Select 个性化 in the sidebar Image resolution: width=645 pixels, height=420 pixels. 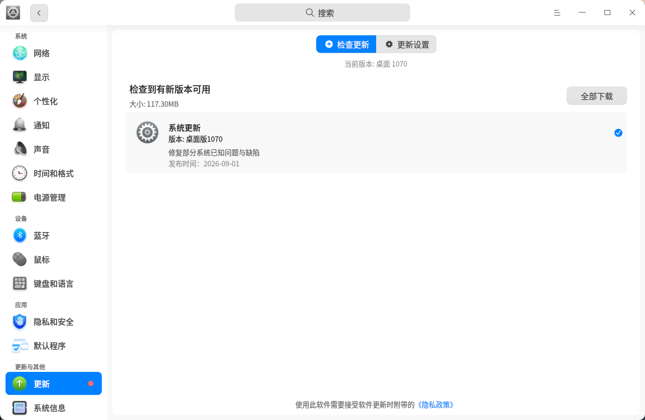click(54, 101)
